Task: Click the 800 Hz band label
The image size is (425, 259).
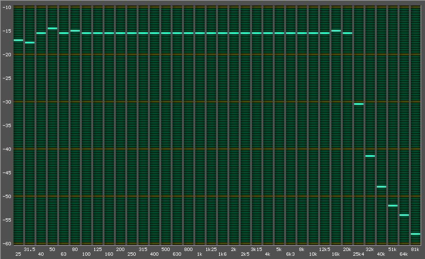Action: tap(188, 249)
